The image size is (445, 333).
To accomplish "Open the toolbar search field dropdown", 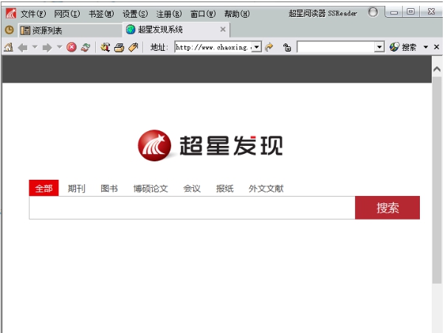I will point(379,47).
